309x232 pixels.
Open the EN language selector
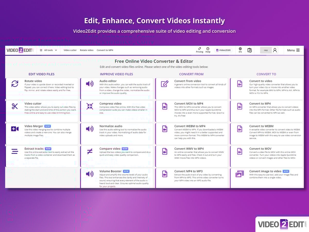tap(240, 50)
